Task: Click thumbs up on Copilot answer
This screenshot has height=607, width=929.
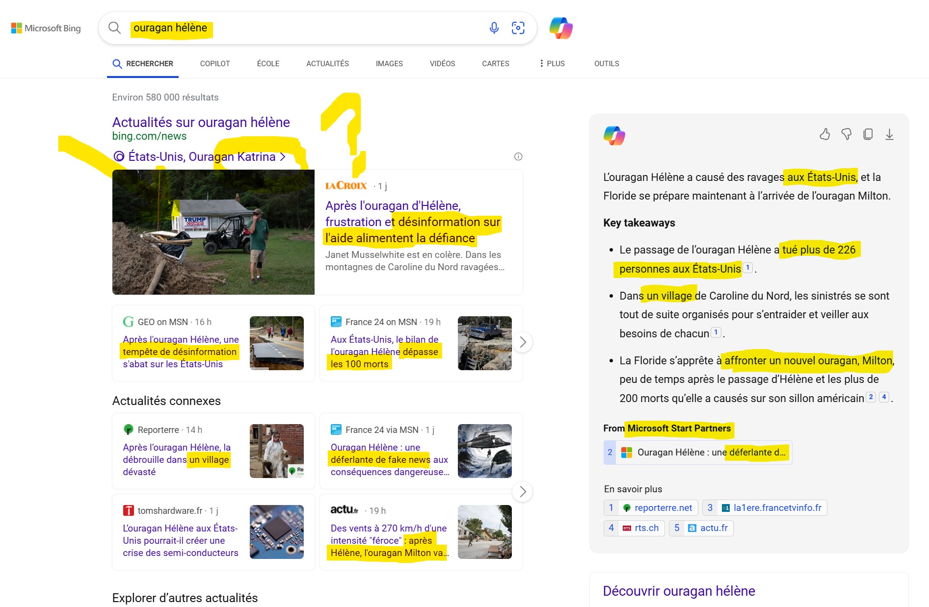Action: [825, 134]
